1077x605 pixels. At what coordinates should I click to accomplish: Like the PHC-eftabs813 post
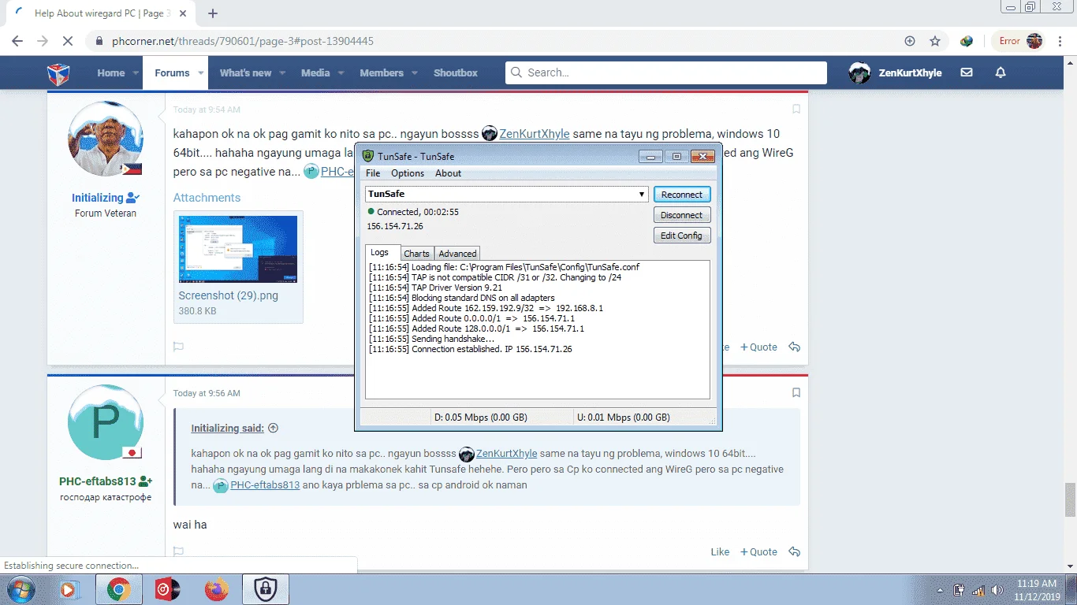(x=720, y=551)
